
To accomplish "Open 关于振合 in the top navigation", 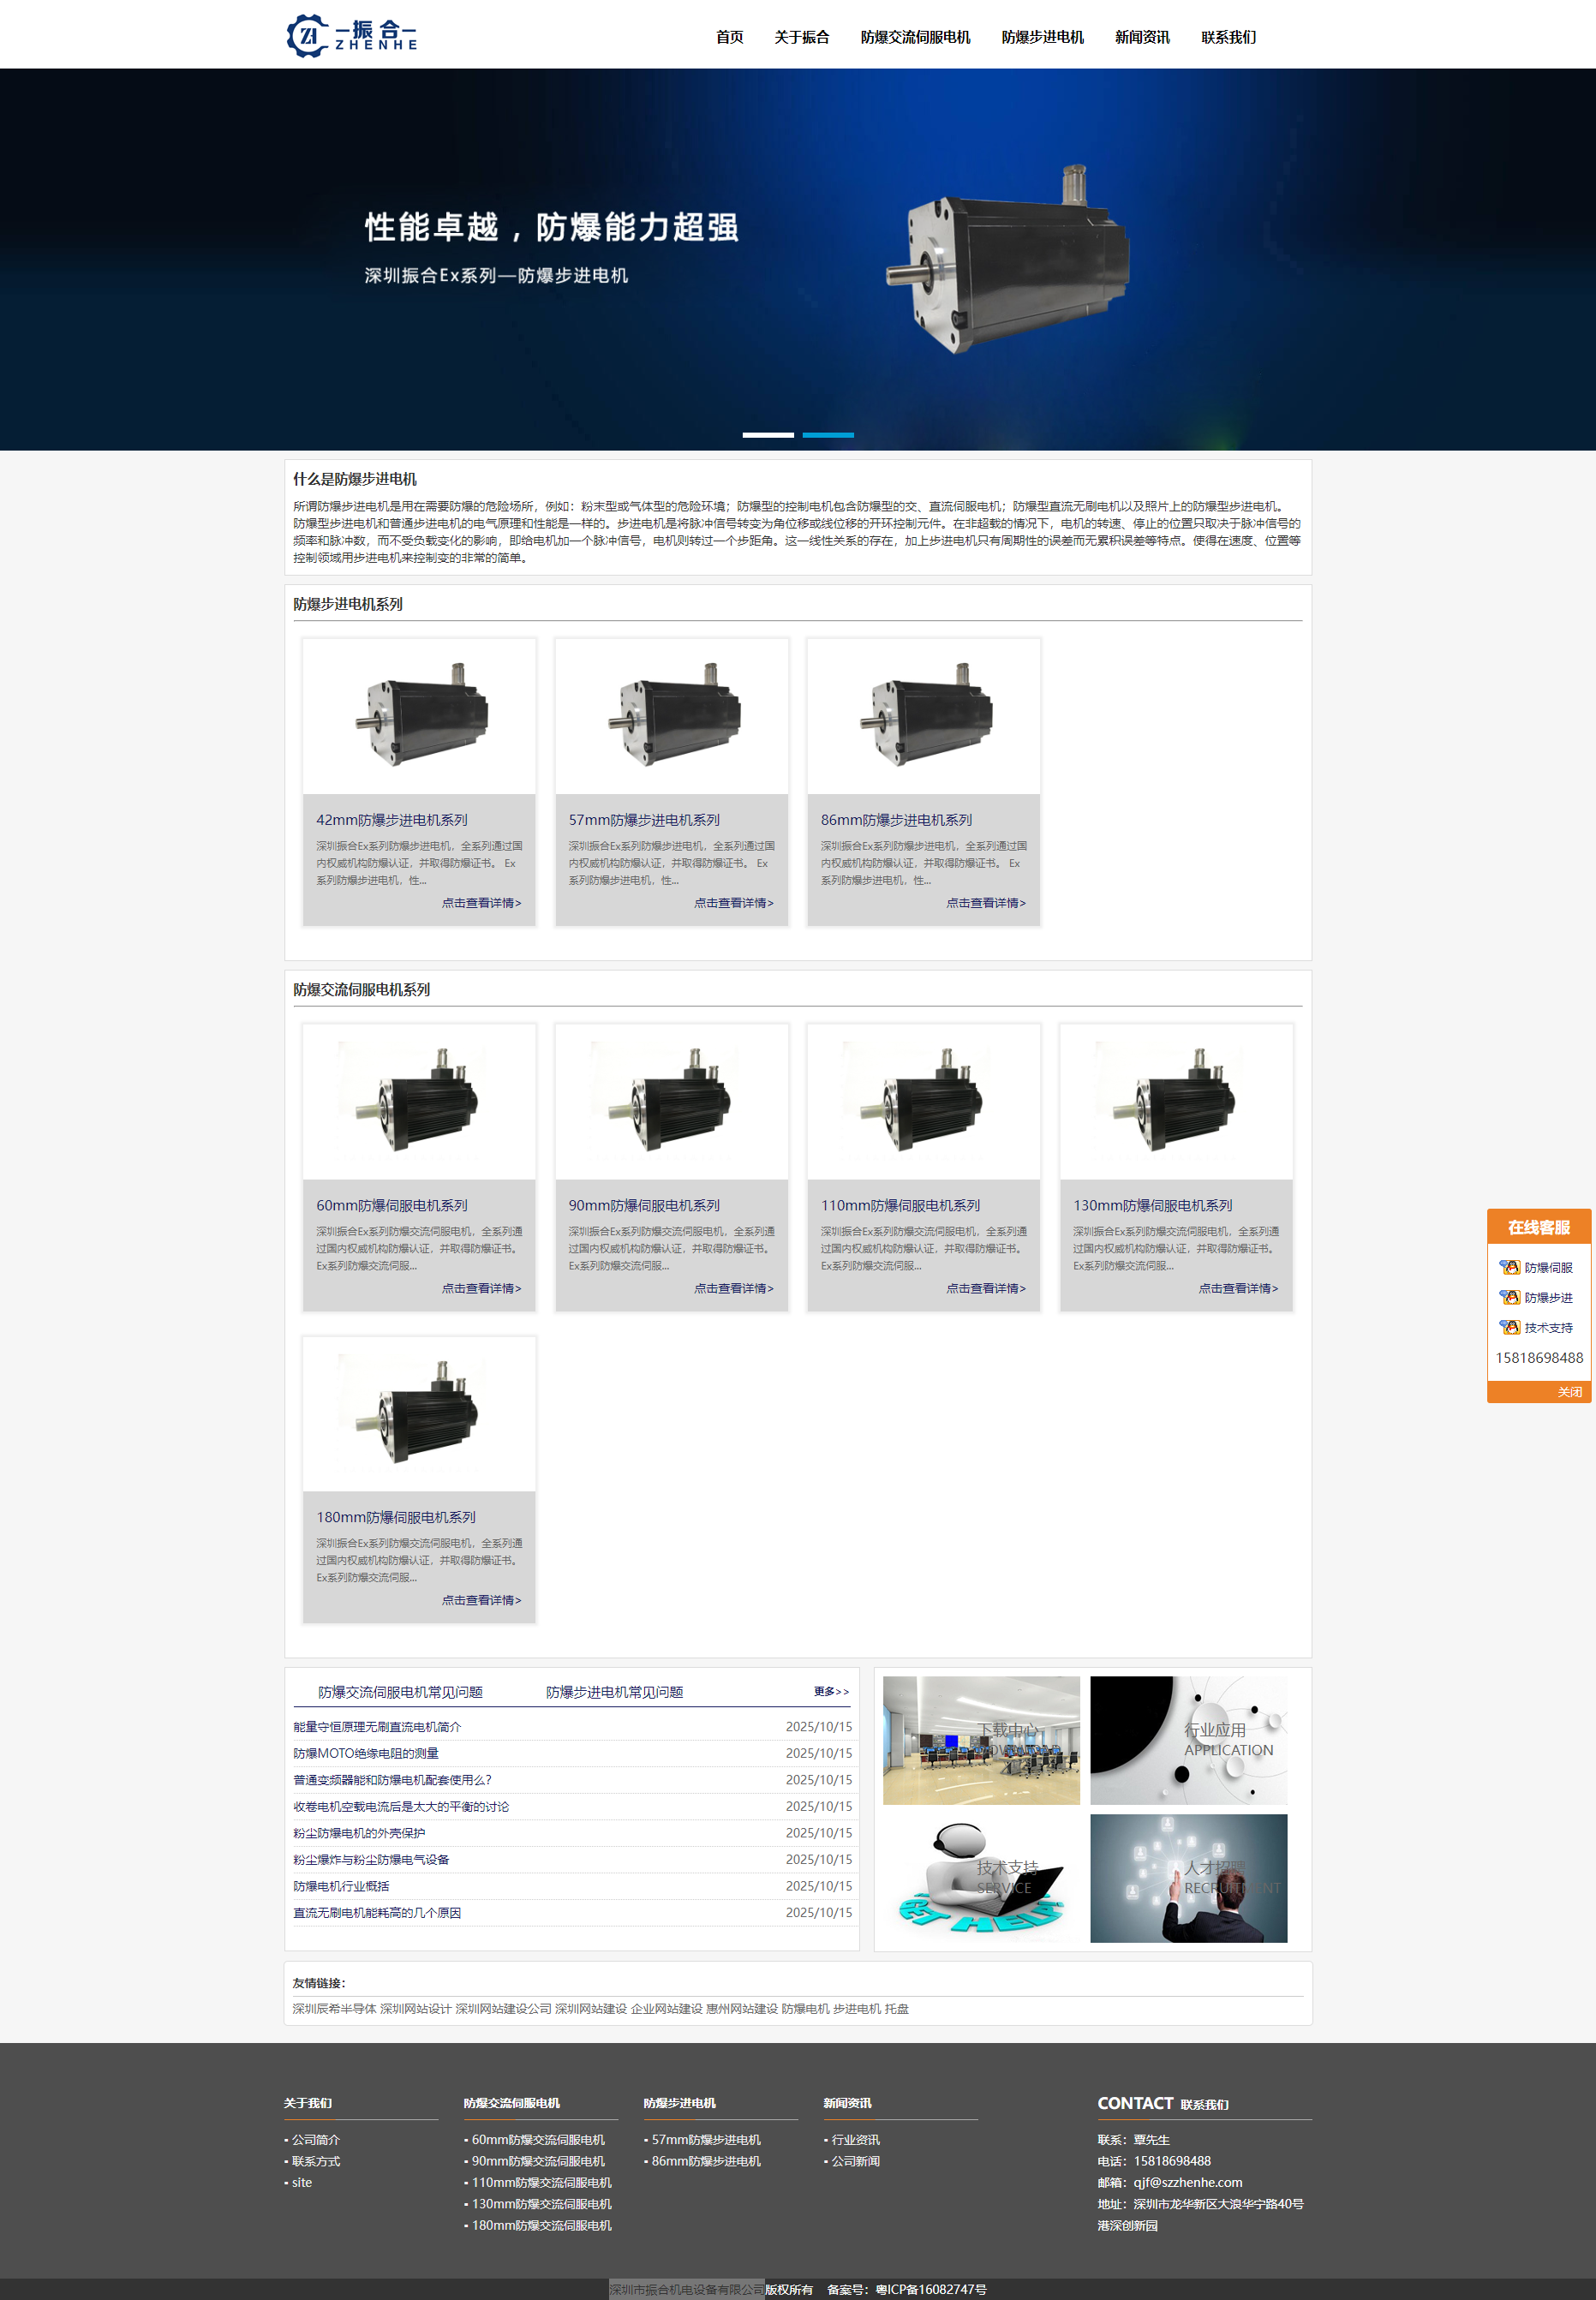I will [801, 37].
